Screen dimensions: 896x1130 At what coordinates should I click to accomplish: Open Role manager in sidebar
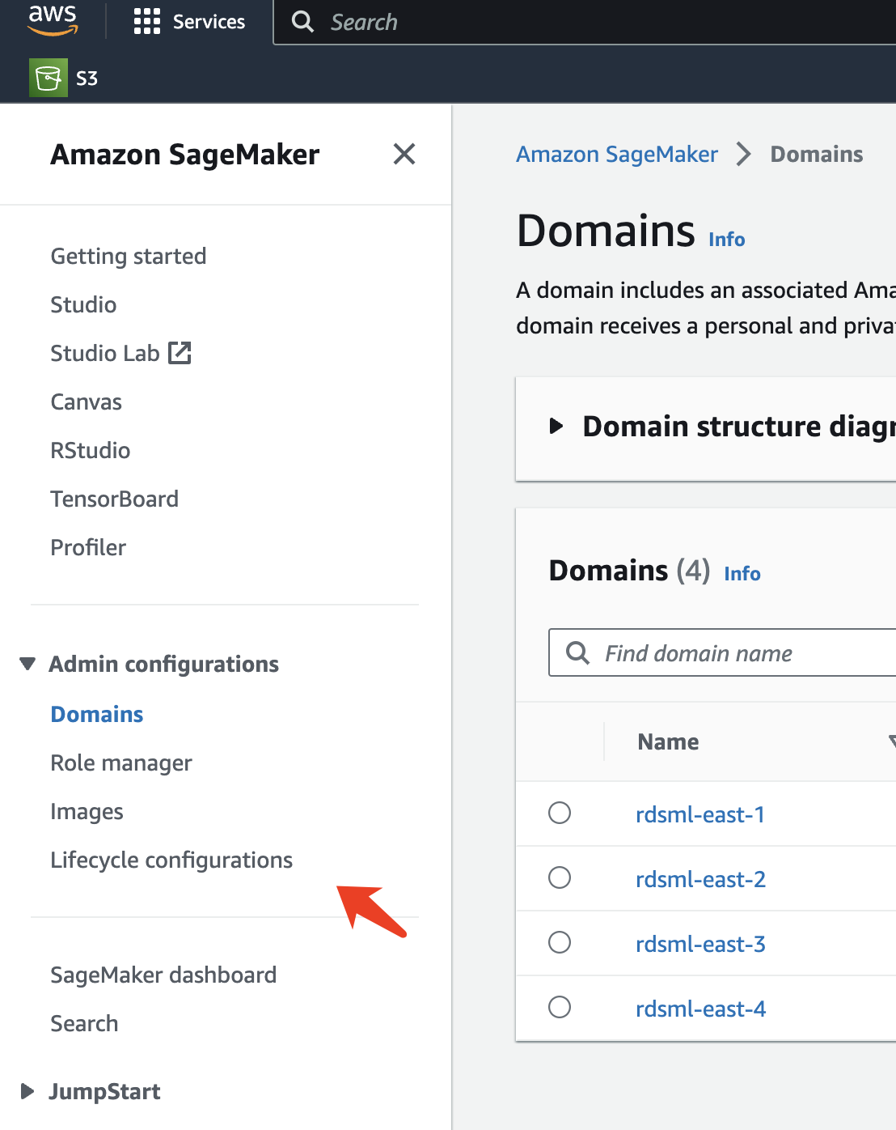pos(121,763)
